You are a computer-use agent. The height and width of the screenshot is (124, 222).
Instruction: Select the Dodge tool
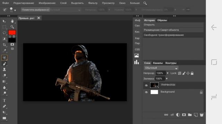(4, 93)
